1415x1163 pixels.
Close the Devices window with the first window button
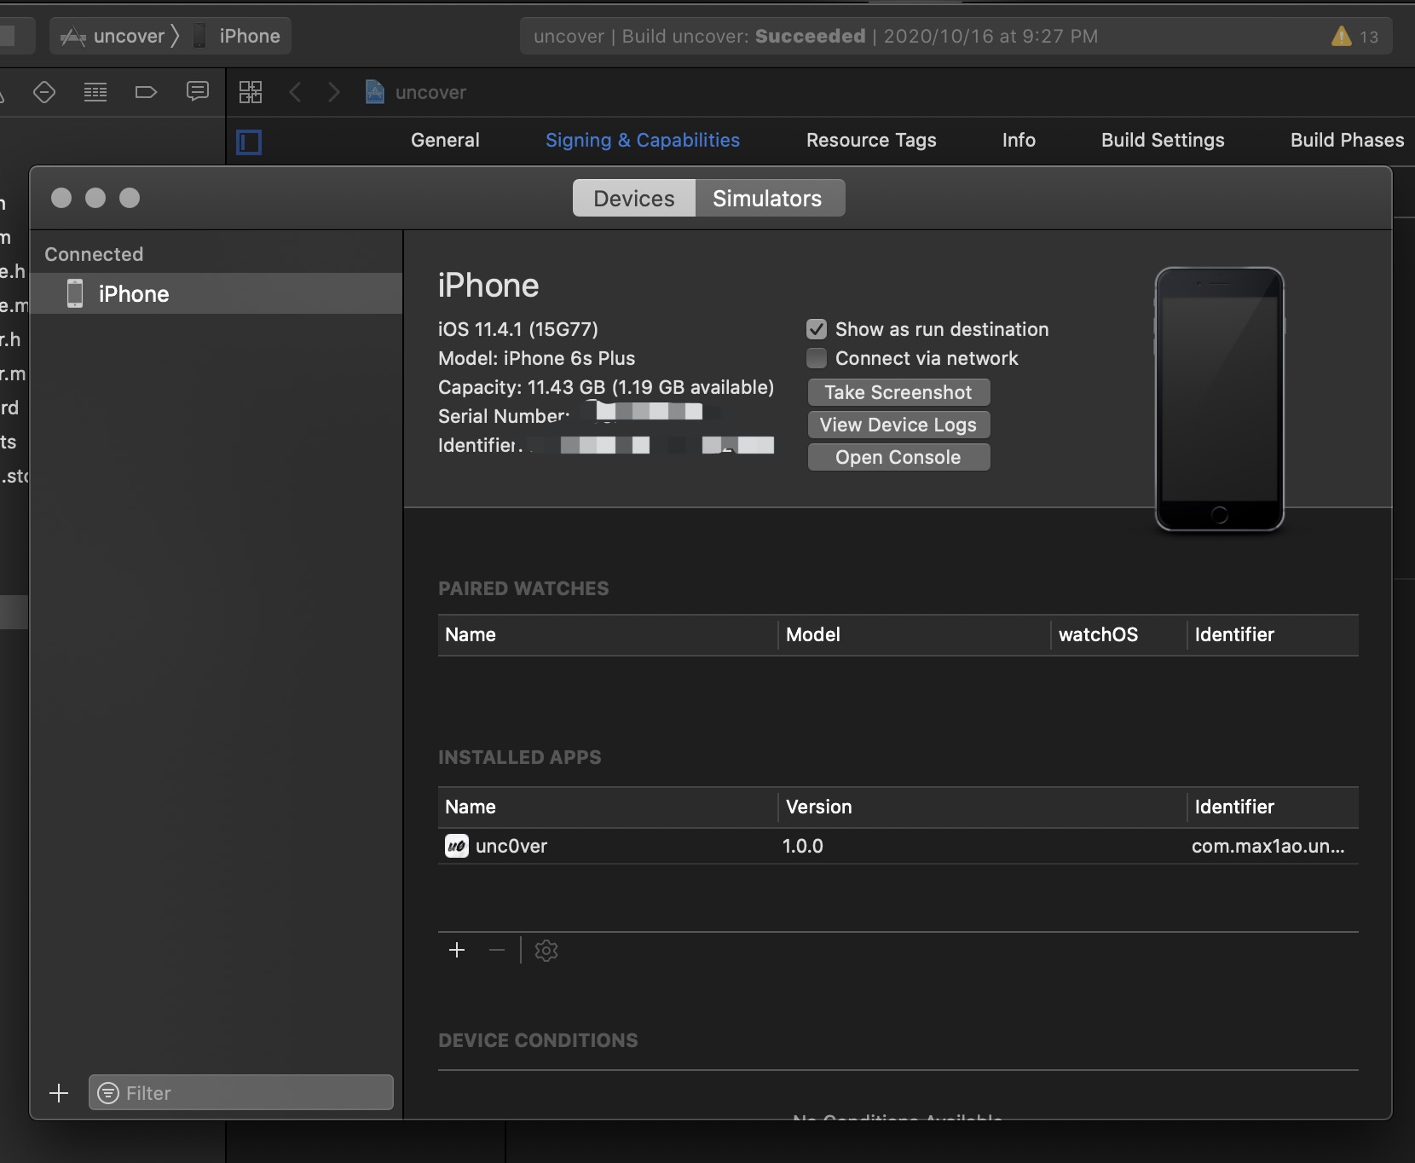(x=61, y=198)
